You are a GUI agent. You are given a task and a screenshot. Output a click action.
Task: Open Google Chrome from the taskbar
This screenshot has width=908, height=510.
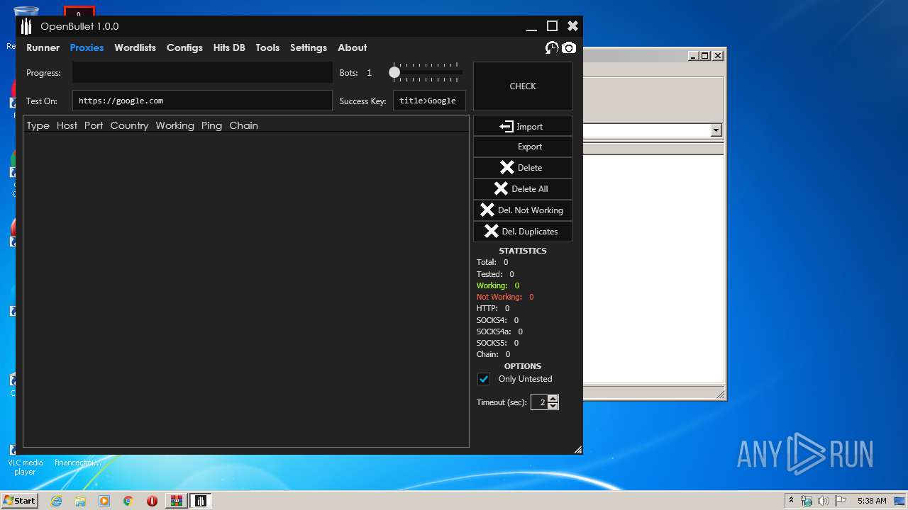[x=128, y=501]
